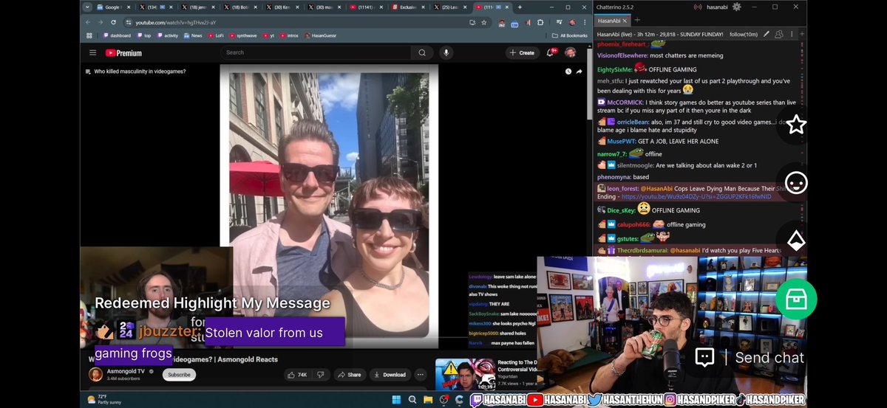Screen dimensions: 887x408
Task: Click the YouTube Premium logo
Action: tap(123, 52)
